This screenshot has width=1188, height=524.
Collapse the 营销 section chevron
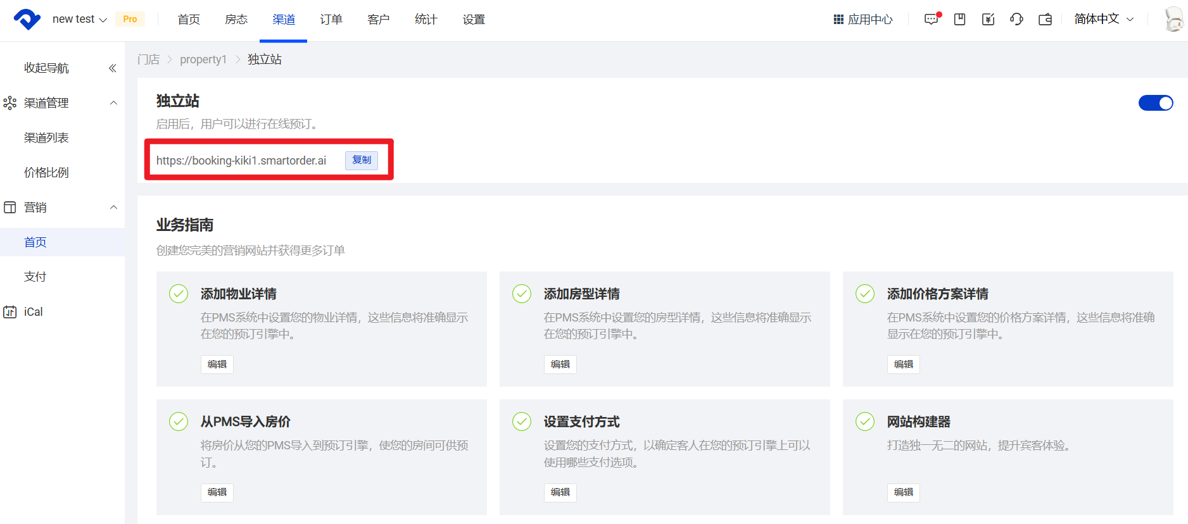pyautogui.click(x=114, y=207)
